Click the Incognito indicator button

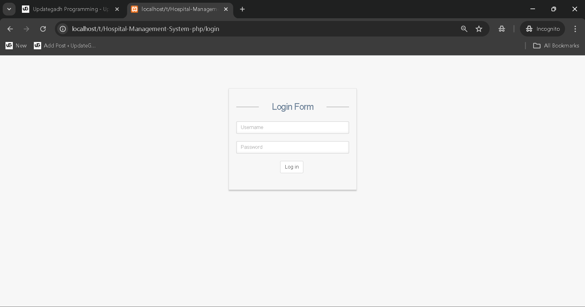pyautogui.click(x=543, y=29)
